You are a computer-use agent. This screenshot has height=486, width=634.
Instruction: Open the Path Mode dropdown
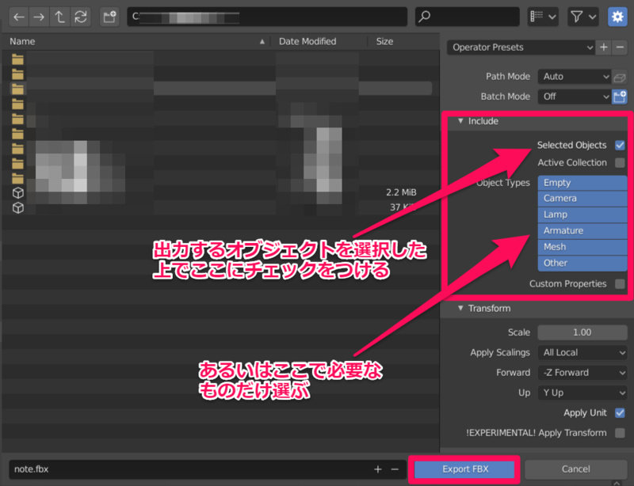click(x=574, y=76)
